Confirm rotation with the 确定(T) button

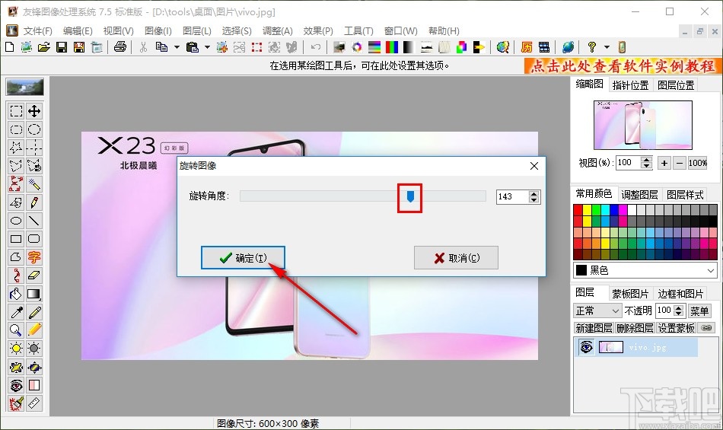click(243, 258)
